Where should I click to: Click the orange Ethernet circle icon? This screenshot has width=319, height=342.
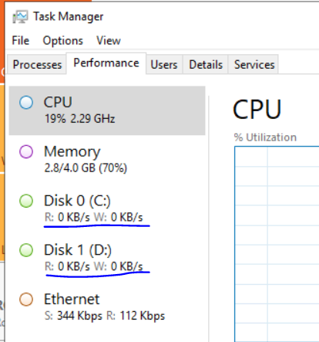(26, 300)
